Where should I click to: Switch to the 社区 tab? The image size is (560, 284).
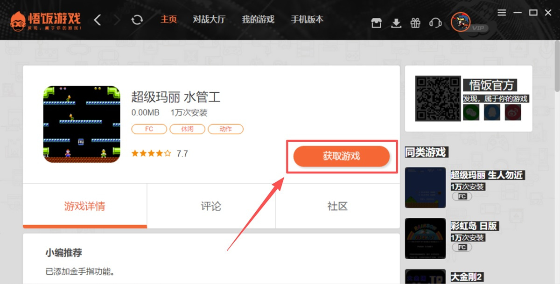point(337,206)
